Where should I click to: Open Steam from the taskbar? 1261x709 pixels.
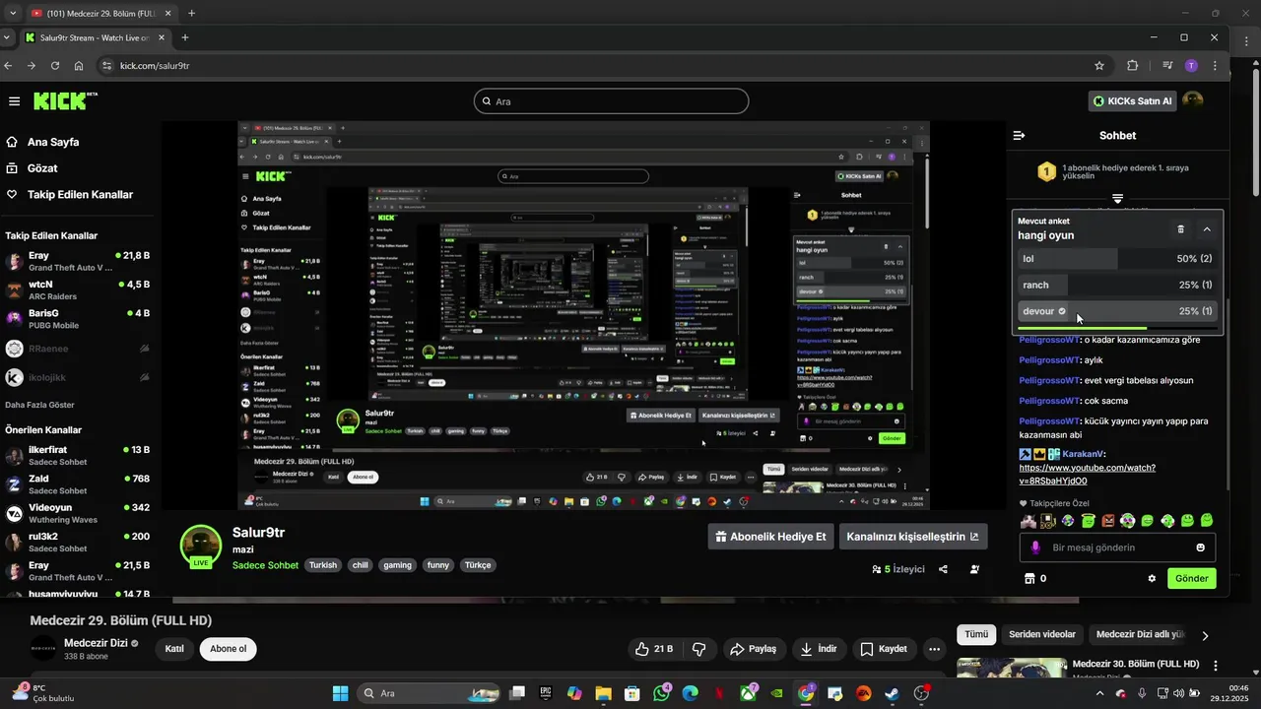(x=893, y=693)
